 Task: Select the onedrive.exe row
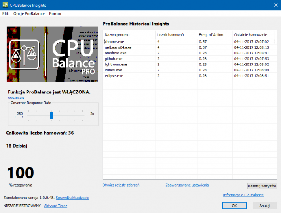click(x=190, y=53)
